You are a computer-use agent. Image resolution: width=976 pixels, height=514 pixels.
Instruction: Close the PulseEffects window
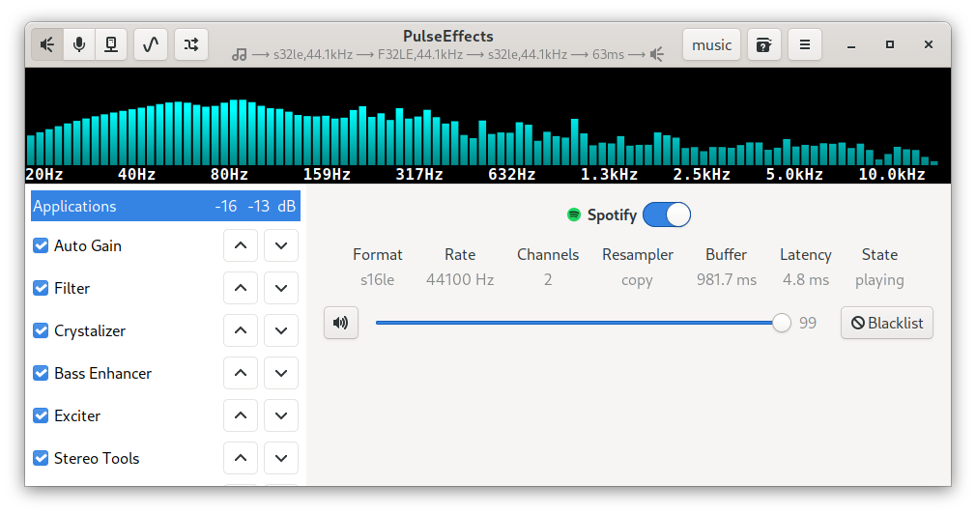coord(928,44)
